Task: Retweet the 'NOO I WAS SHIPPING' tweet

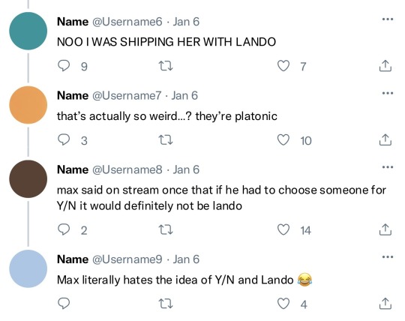Action: (x=165, y=66)
